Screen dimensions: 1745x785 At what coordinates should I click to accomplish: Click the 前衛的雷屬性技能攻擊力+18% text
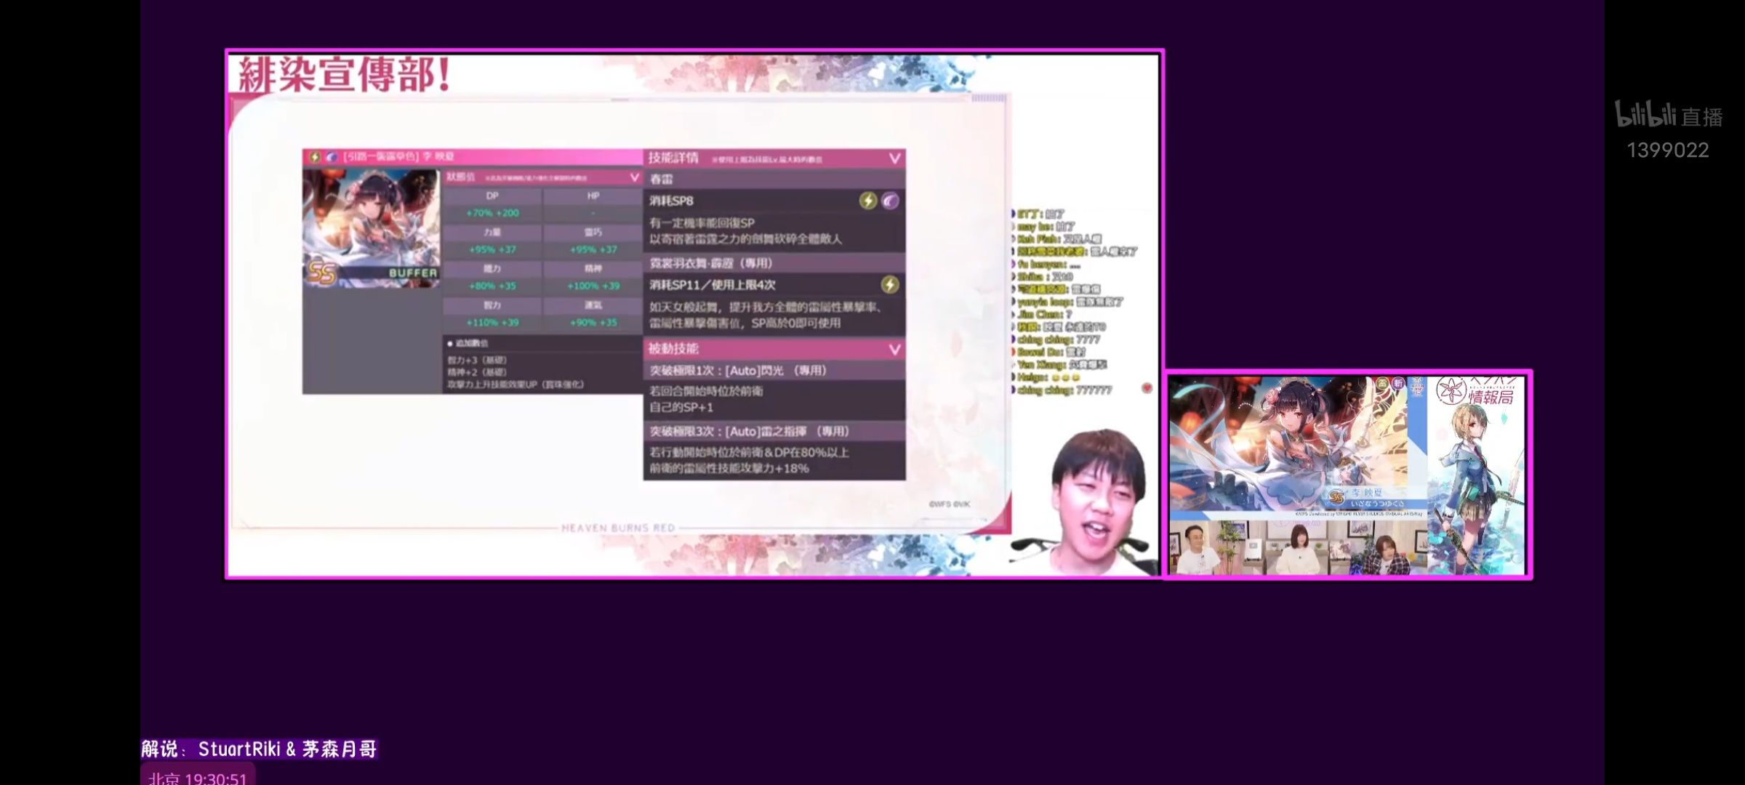tap(729, 469)
